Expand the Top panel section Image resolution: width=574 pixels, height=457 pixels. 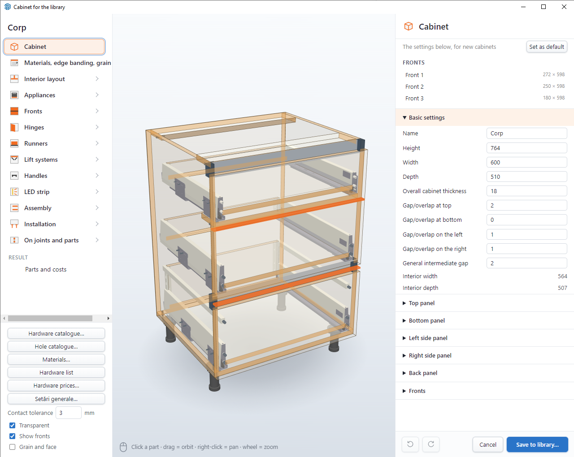click(485, 303)
